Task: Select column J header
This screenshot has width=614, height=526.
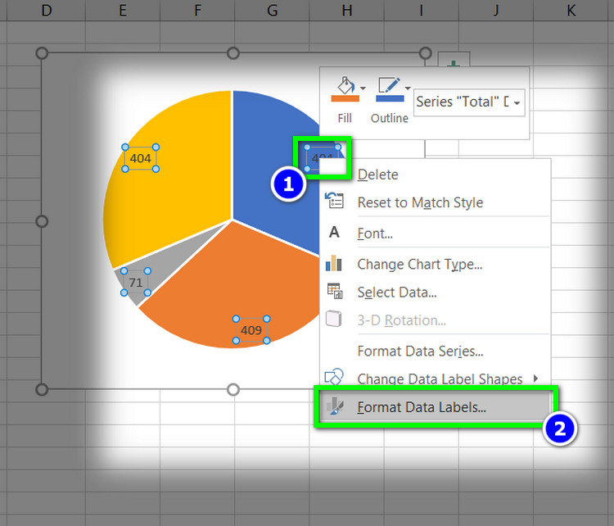Action: (496, 10)
